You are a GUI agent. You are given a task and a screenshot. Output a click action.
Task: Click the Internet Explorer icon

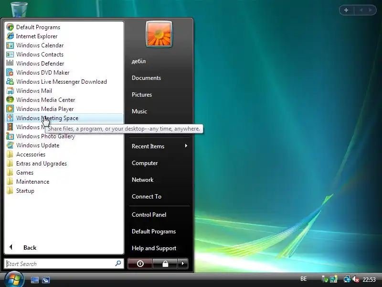[x=10, y=36]
